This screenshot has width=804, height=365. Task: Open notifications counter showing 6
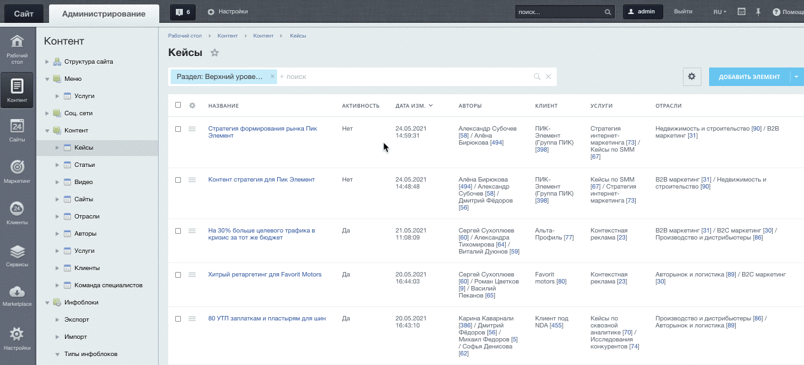pyautogui.click(x=183, y=12)
